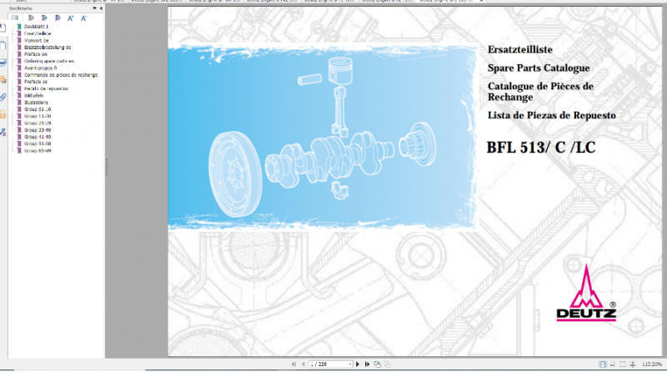Open the Pedido de repuestos bookmark
The width and height of the screenshot is (667, 372).
coord(46,88)
